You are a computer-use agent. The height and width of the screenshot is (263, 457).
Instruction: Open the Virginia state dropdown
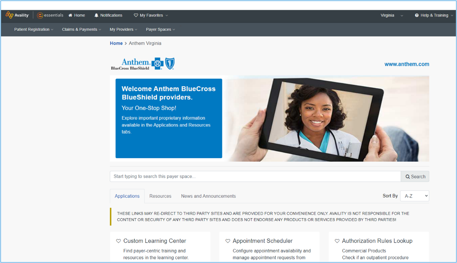pos(391,15)
